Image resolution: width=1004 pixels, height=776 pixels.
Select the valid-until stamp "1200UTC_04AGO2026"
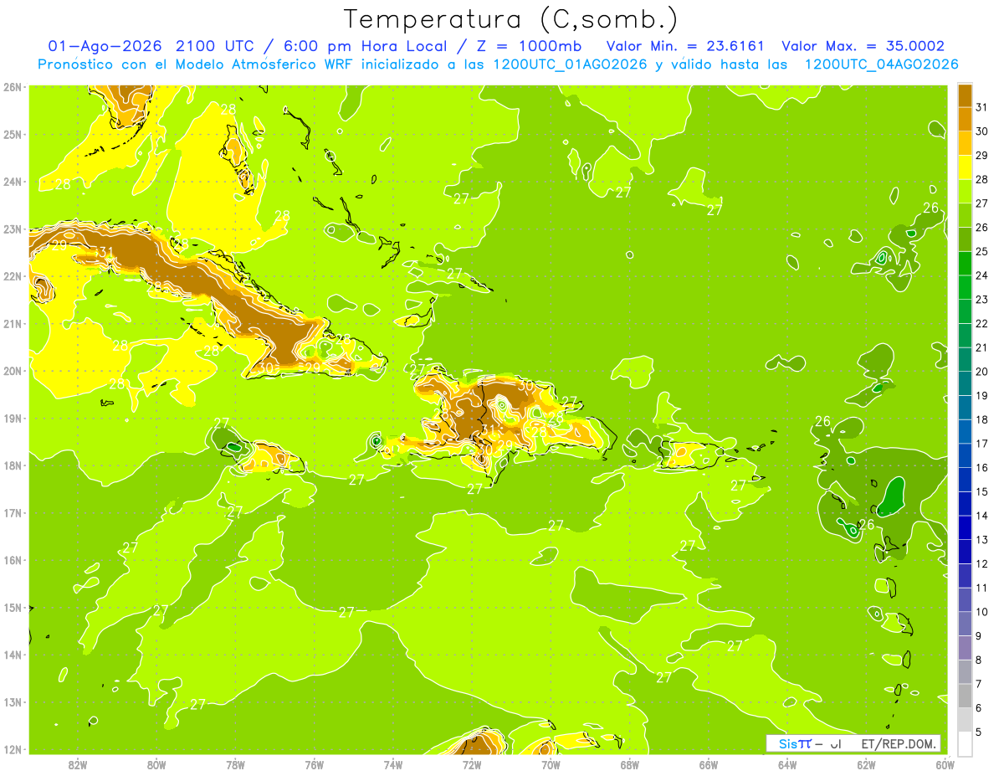coord(881,64)
